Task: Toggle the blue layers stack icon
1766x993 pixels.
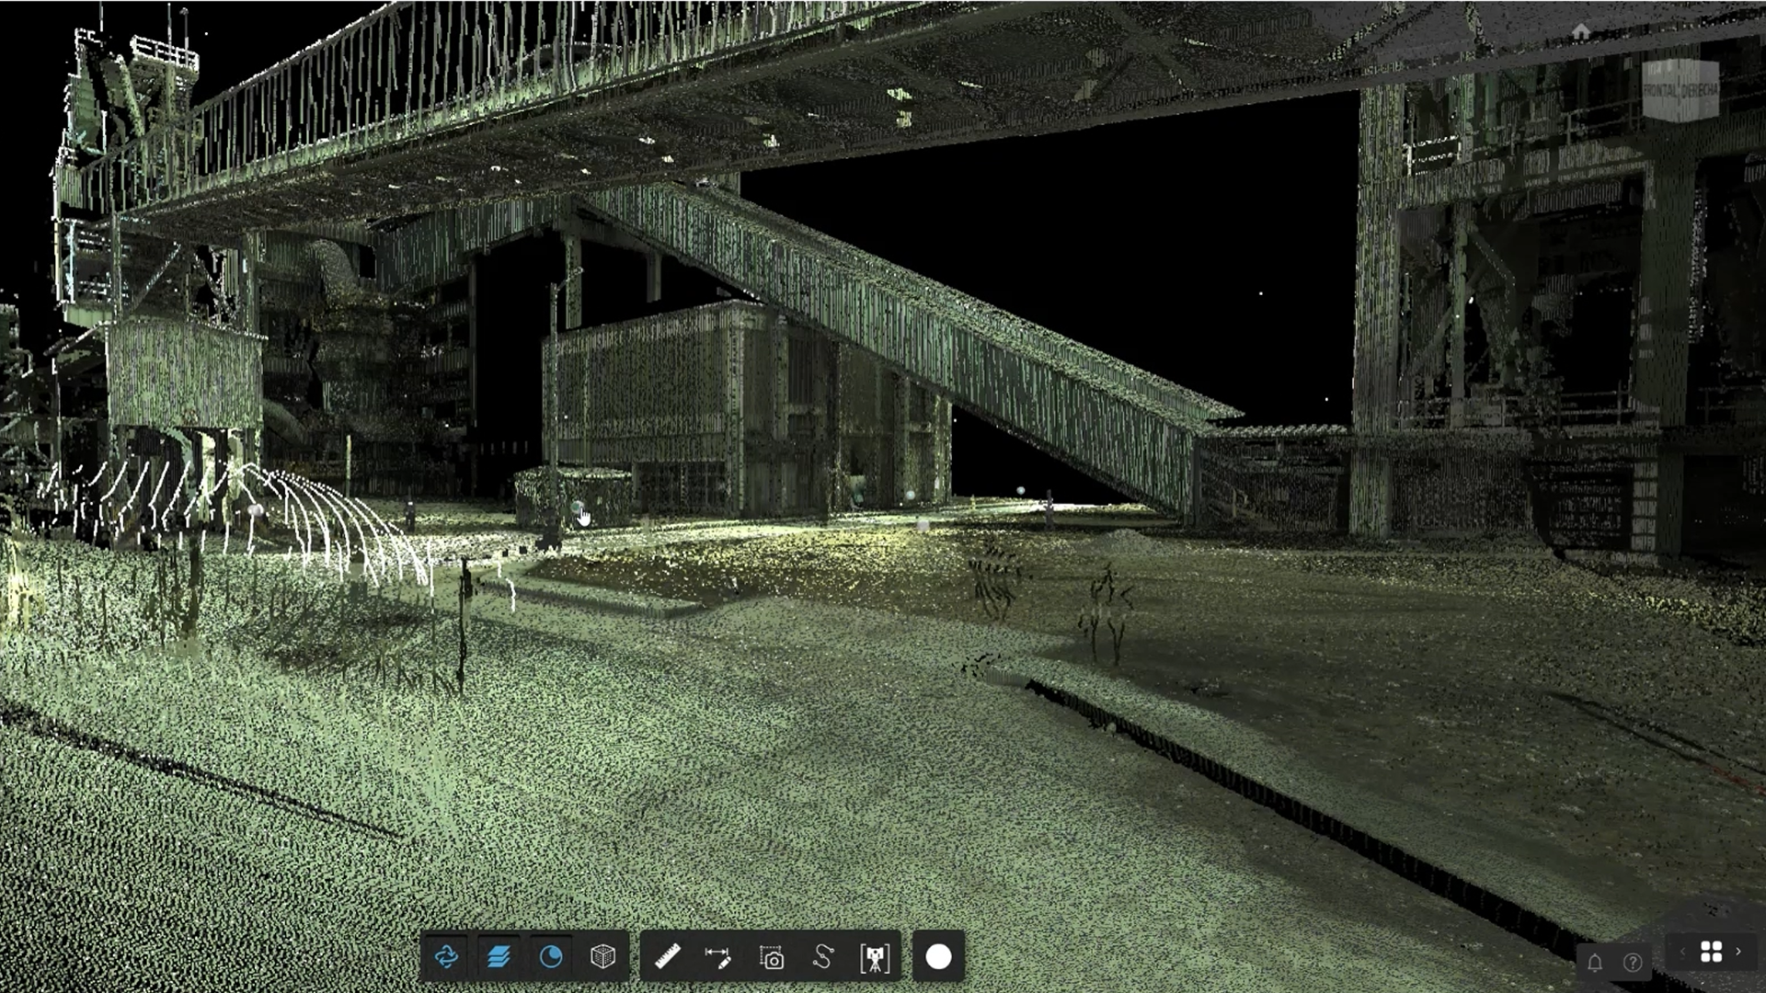Action: click(x=499, y=957)
